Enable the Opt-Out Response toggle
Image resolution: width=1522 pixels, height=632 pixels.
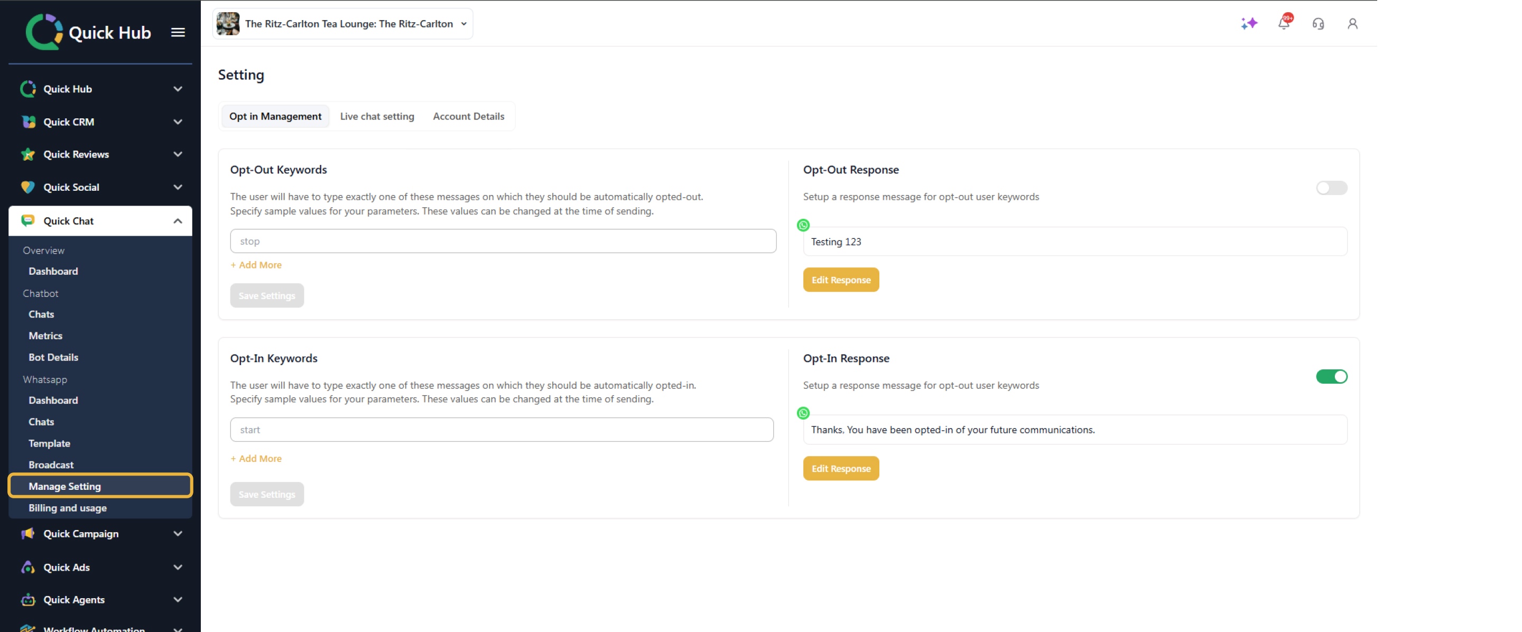pyautogui.click(x=1331, y=188)
